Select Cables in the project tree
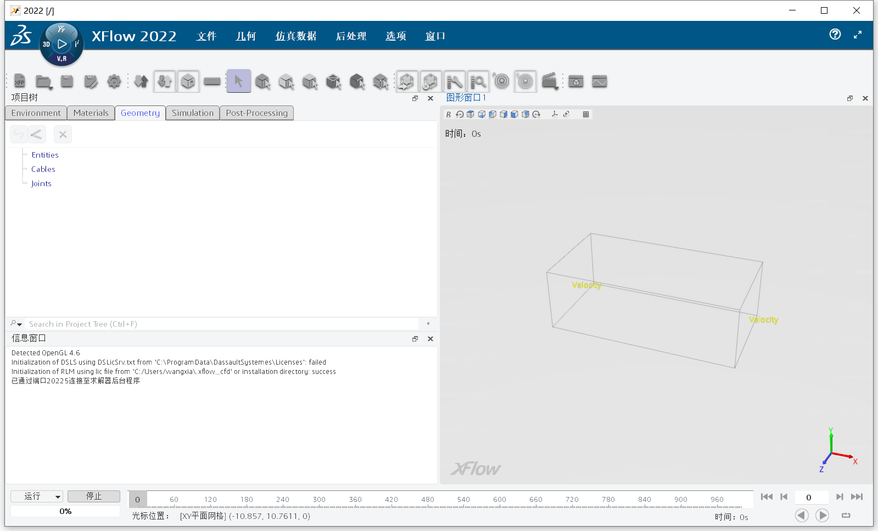The width and height of the screenshot is (878, 531). tap(43, 169)
